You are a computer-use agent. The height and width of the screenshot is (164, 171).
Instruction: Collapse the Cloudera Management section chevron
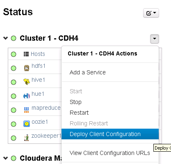[5, 158]
